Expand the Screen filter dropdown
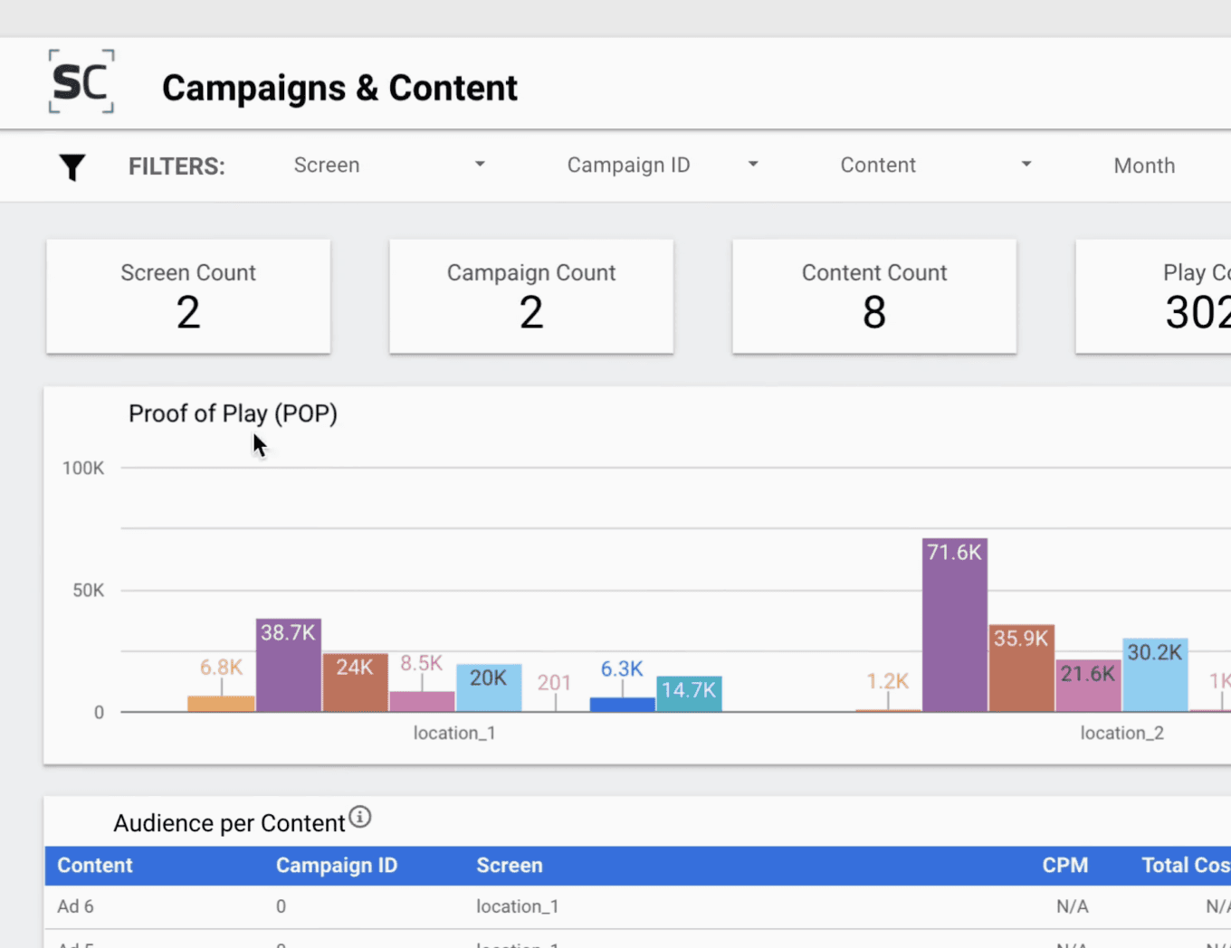The width and height of the screenshot is (1231, 948). point(389,166)
